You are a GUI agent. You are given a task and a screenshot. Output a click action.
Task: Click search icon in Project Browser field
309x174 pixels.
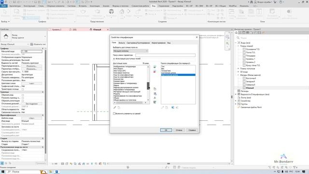pos(238,38)
